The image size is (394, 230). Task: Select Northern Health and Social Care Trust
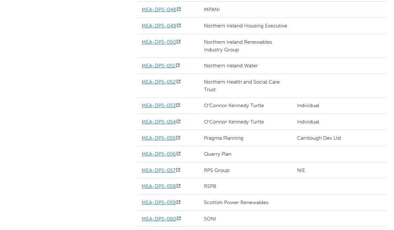point(242,86)
